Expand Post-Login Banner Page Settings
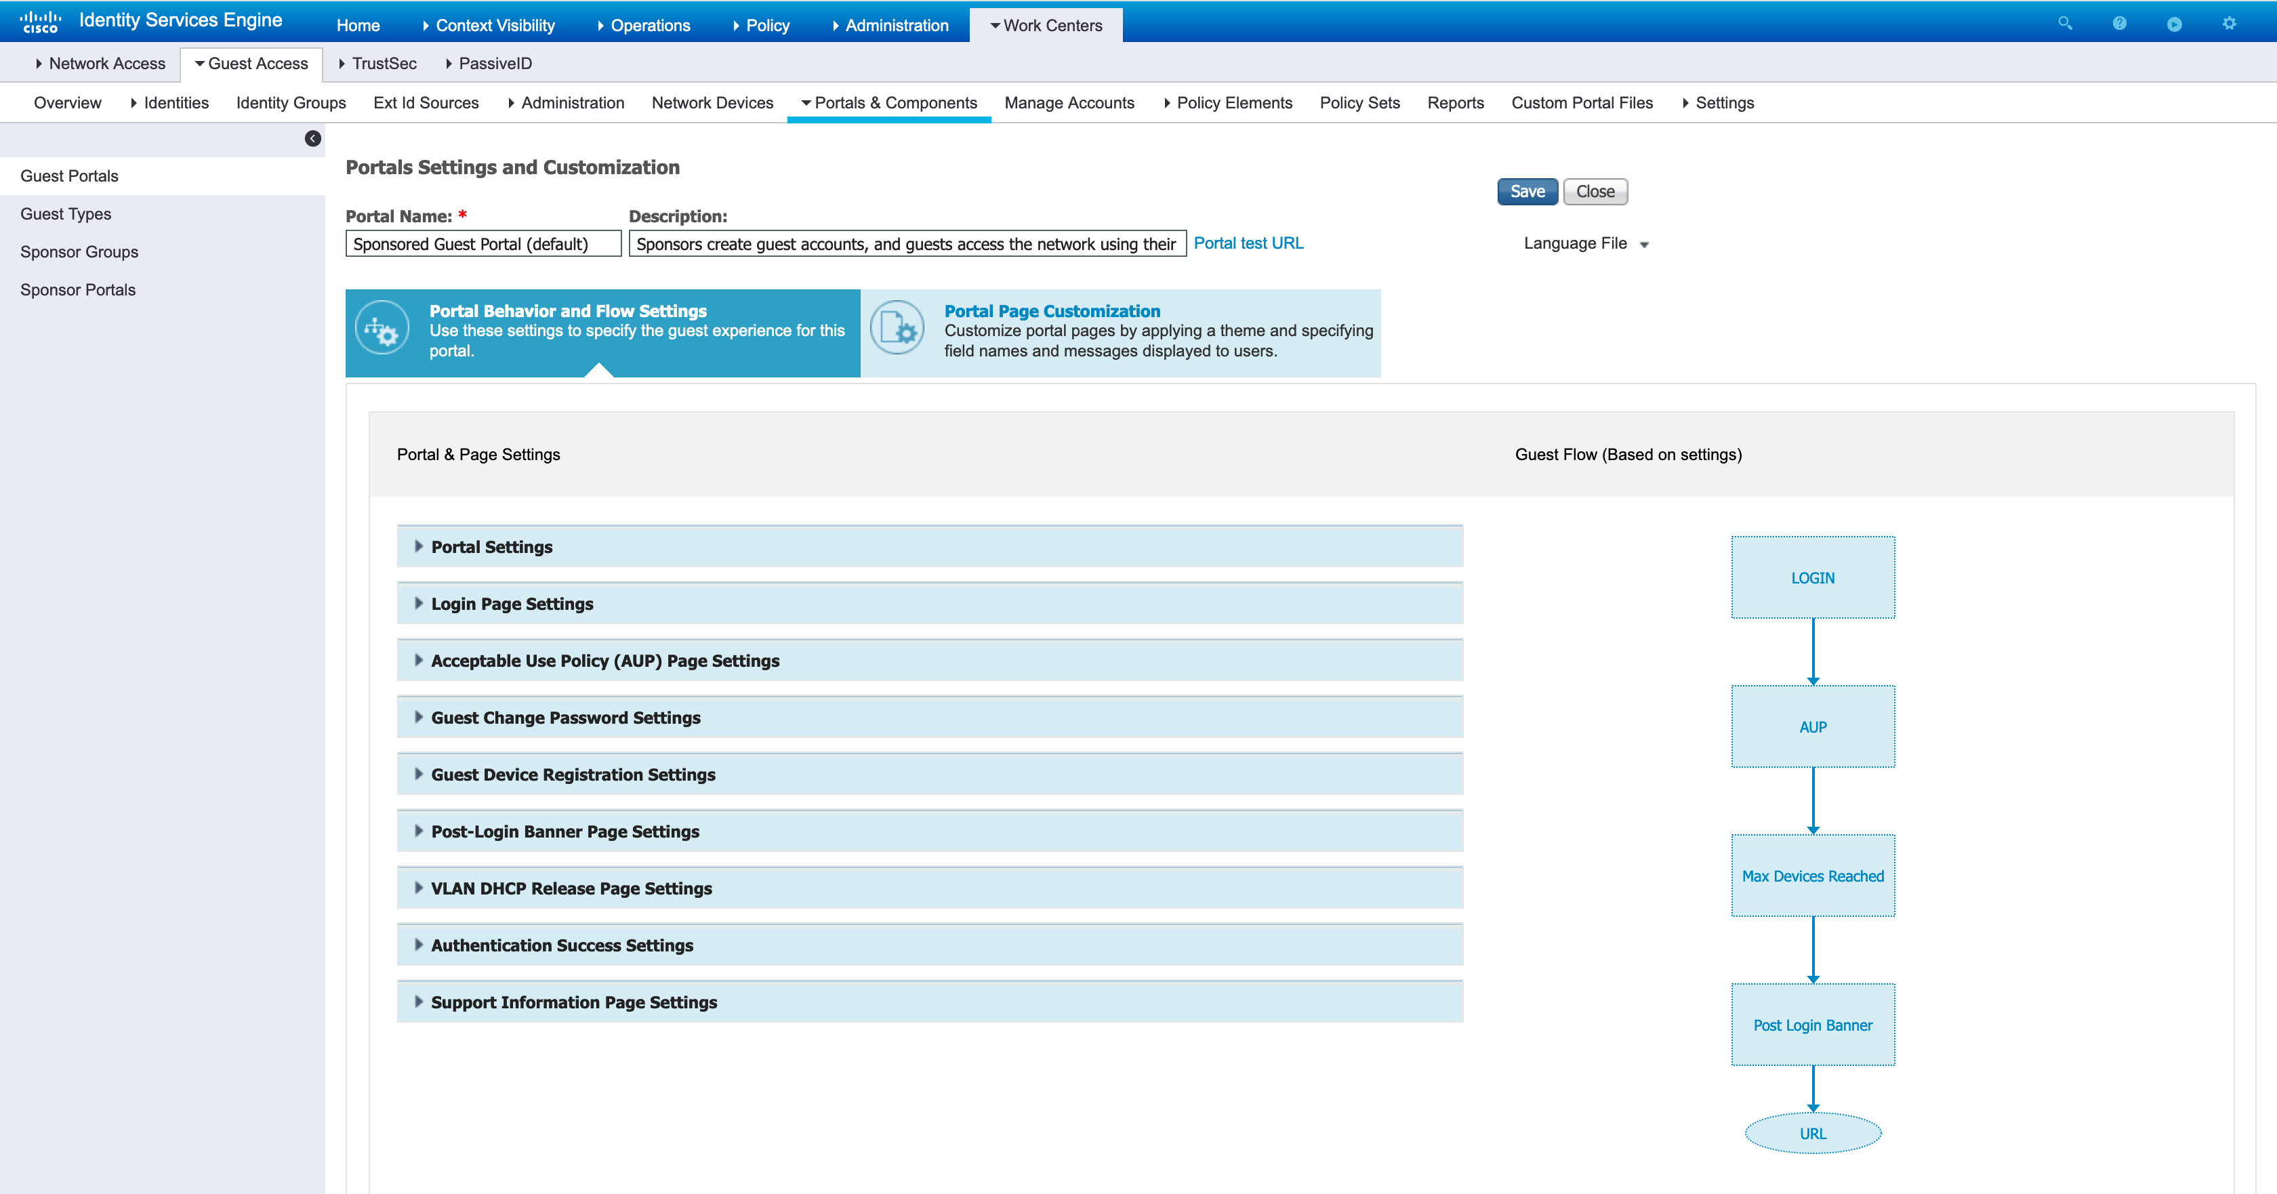 click(930, 831)
